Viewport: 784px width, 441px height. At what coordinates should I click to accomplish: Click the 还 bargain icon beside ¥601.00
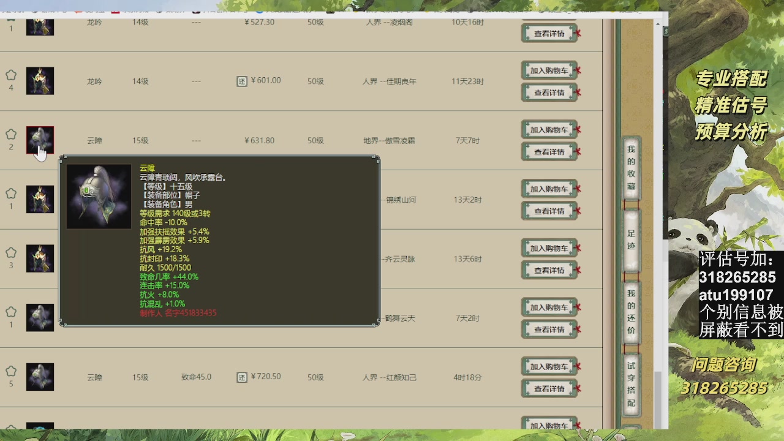pyautogui.click(x=242, y=81)
